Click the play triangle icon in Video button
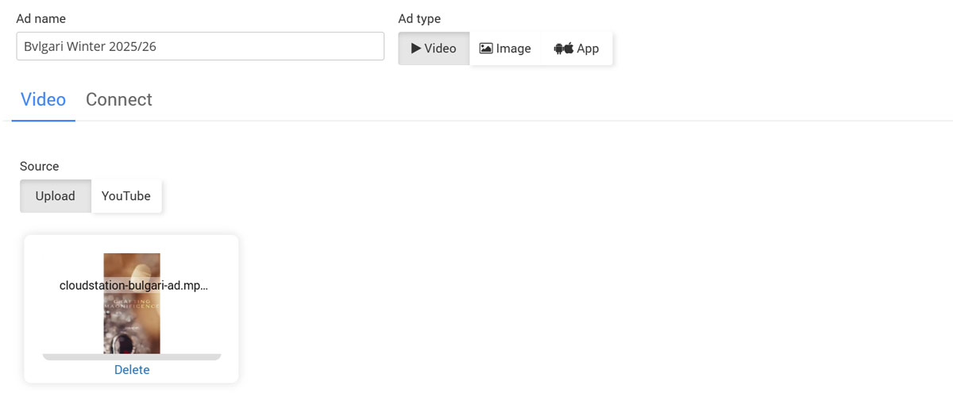Image resolution: width=953 pixels, height=416 pixels. 415,48
